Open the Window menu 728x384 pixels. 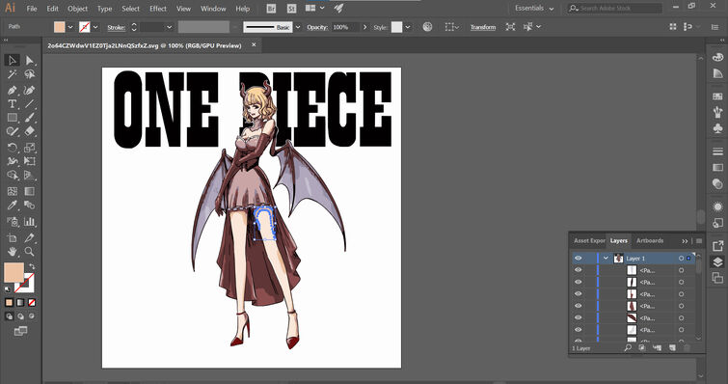(213, 9)
